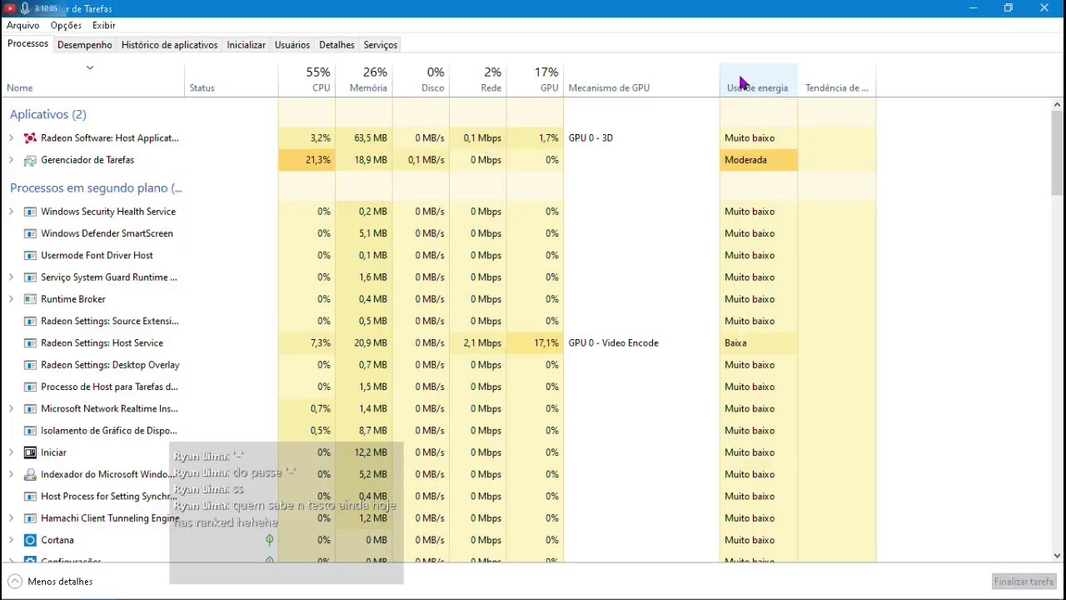Sort processes by the Nome column
Viewport: 1066px width, 600px height.
[x=92, y=81]
